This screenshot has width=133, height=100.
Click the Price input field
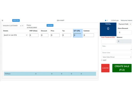tap(55, 35)
